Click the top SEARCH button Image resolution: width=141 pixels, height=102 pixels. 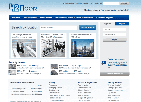click(125, 3)
